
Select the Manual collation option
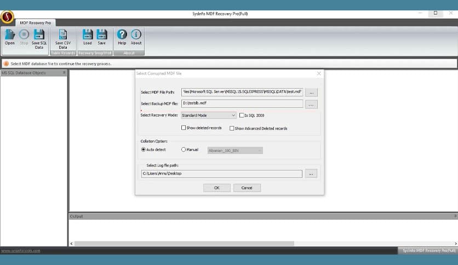(184, 149)
